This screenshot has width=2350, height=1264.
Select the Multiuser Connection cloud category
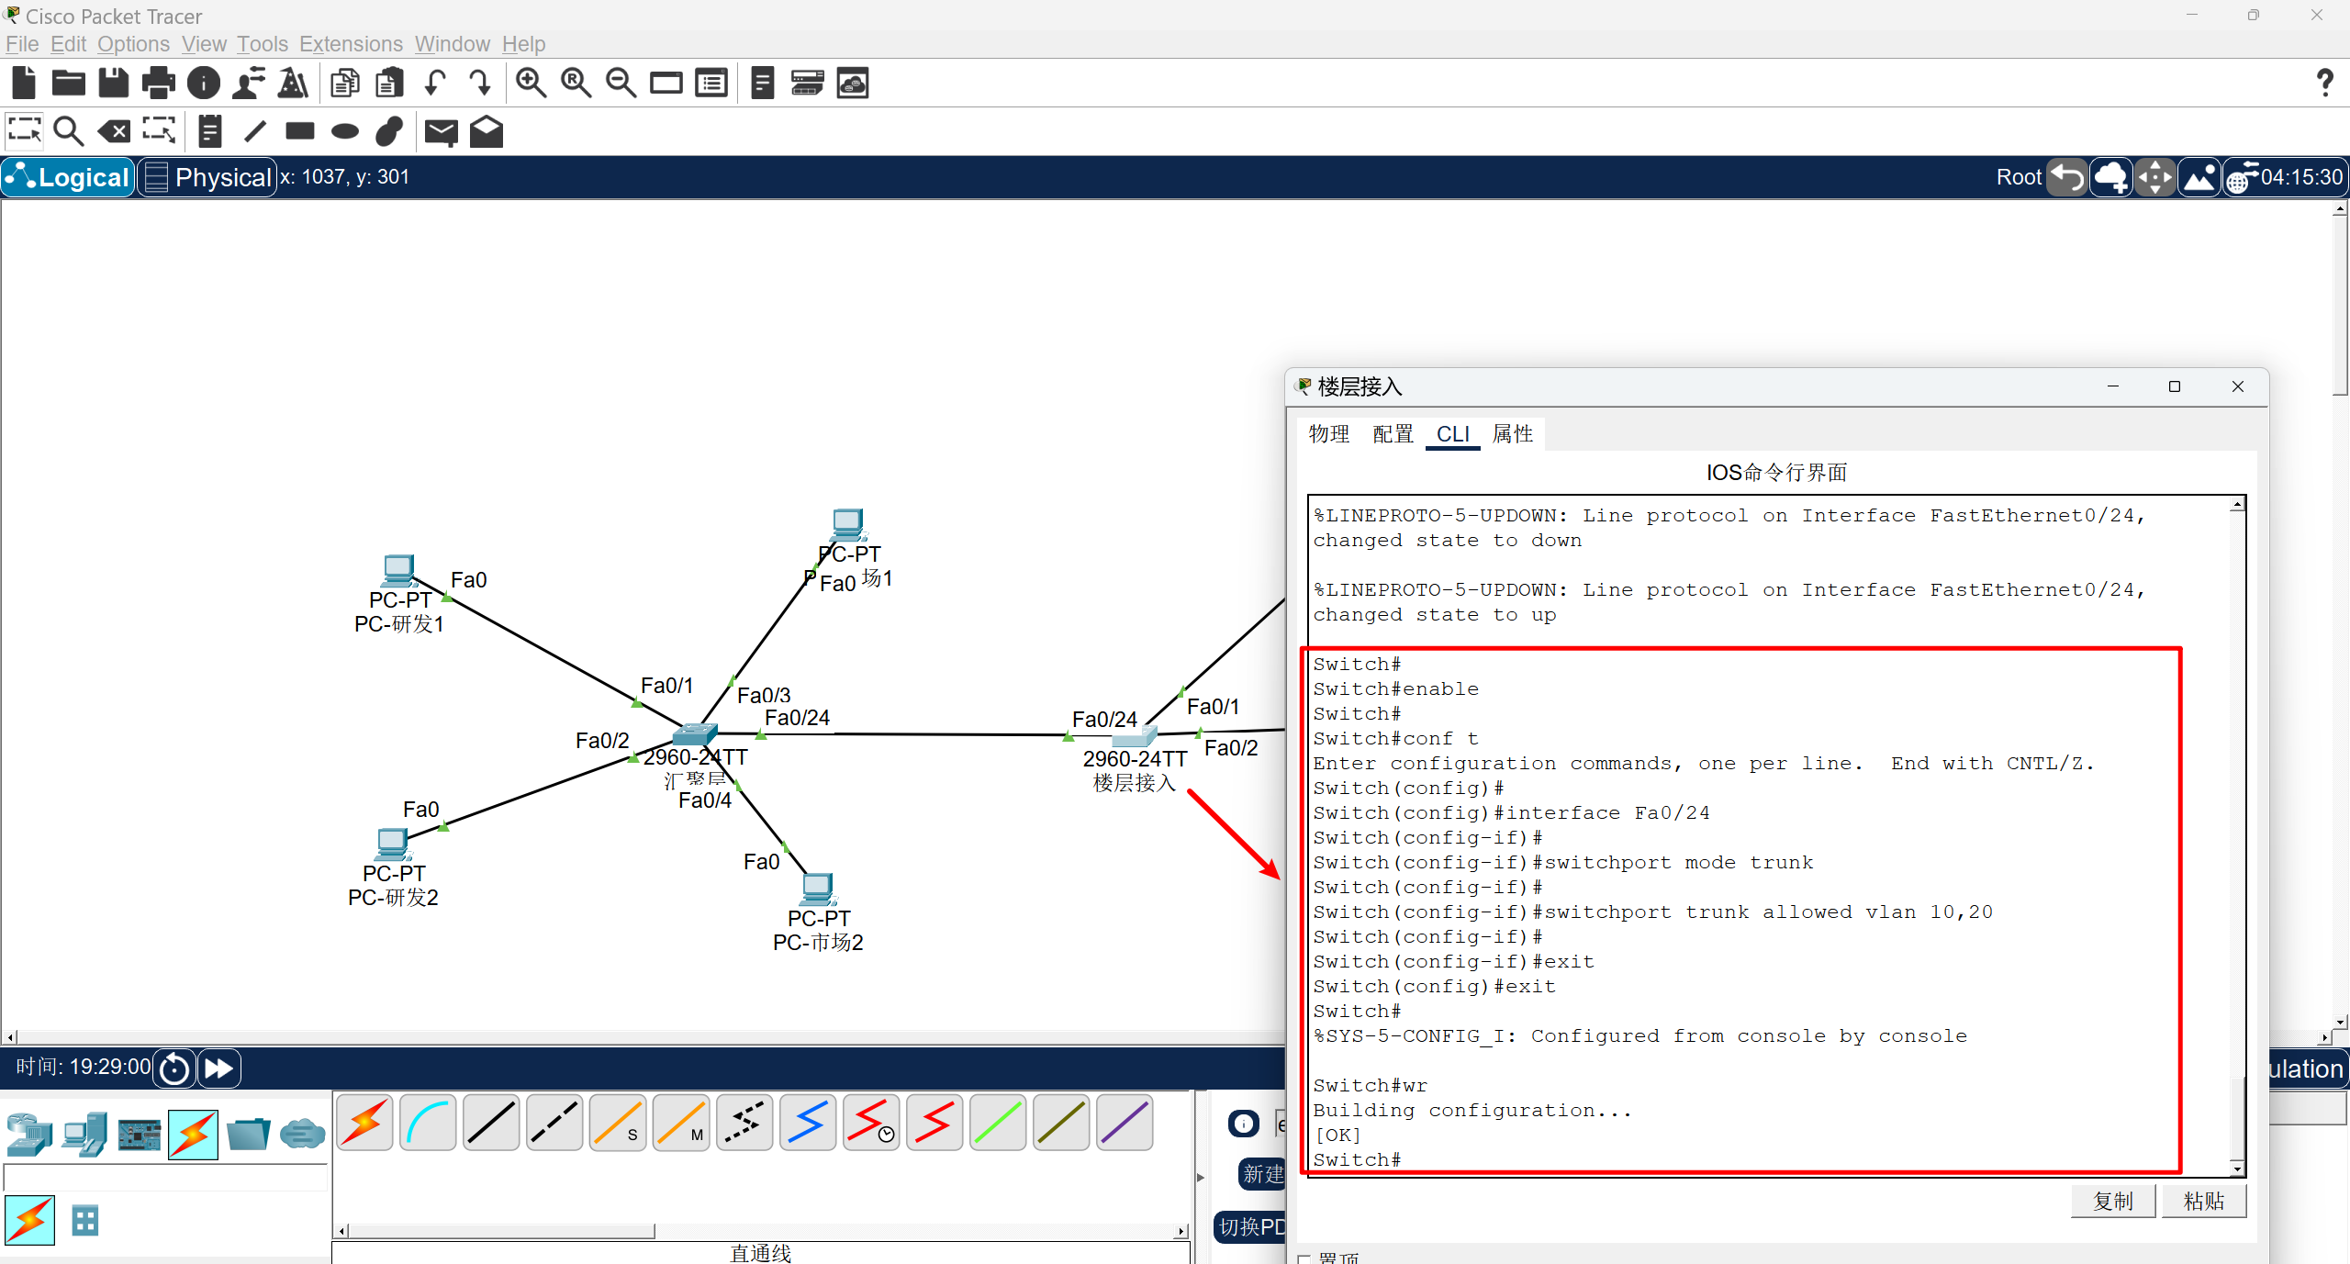(x=302, y=1135)
